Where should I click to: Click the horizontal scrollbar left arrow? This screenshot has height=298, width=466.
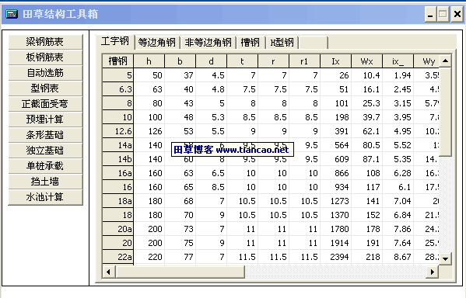pyautogui.click(x=108, y=272)
